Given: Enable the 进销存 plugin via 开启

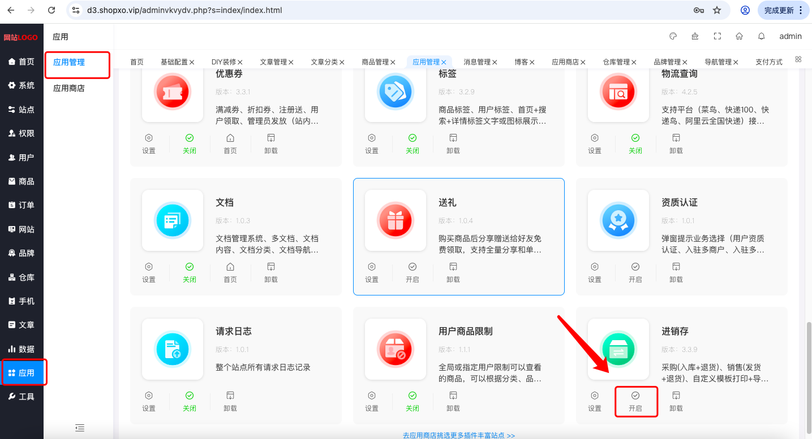Looking at the screenshot, I should coord(635,401).
